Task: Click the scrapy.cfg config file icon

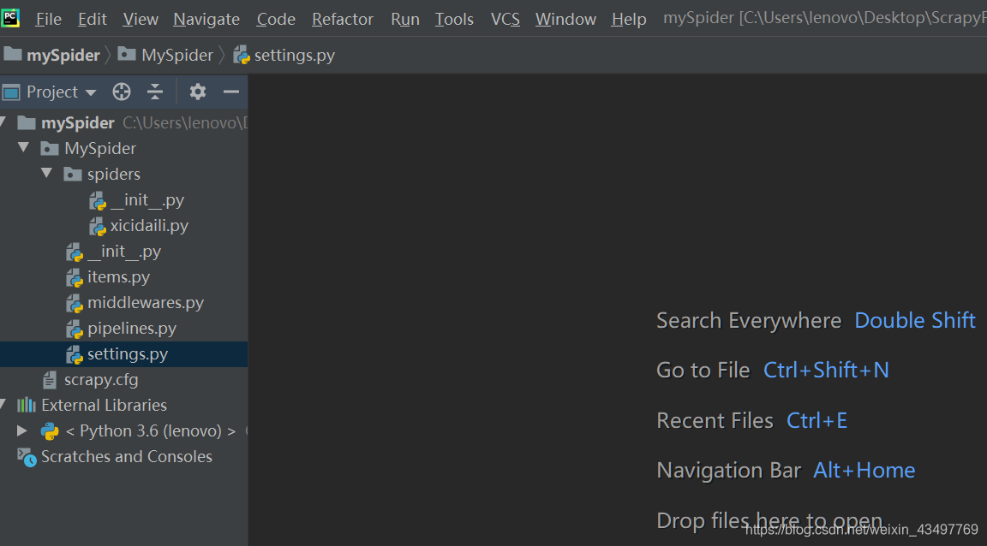Action: click(50, 381)
